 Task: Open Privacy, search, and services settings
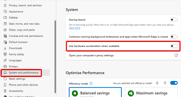pyautogui.click(x=25, y=5)
